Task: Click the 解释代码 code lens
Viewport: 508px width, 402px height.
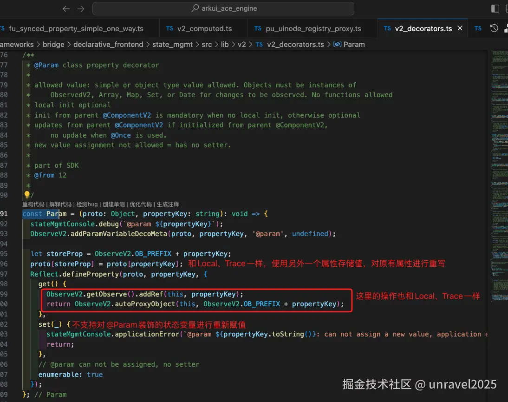Action: [x=60, y=204]
